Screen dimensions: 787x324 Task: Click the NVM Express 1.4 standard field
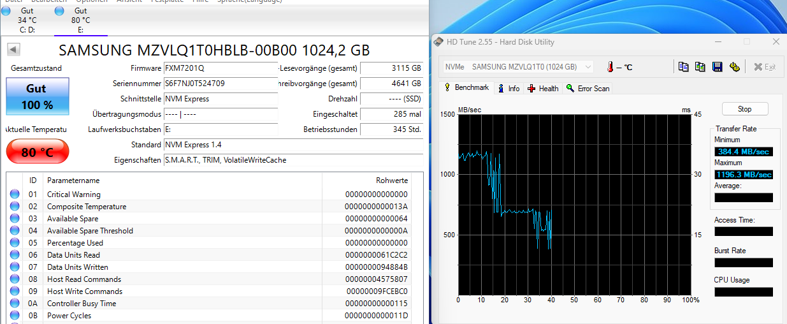coord(293,145)
